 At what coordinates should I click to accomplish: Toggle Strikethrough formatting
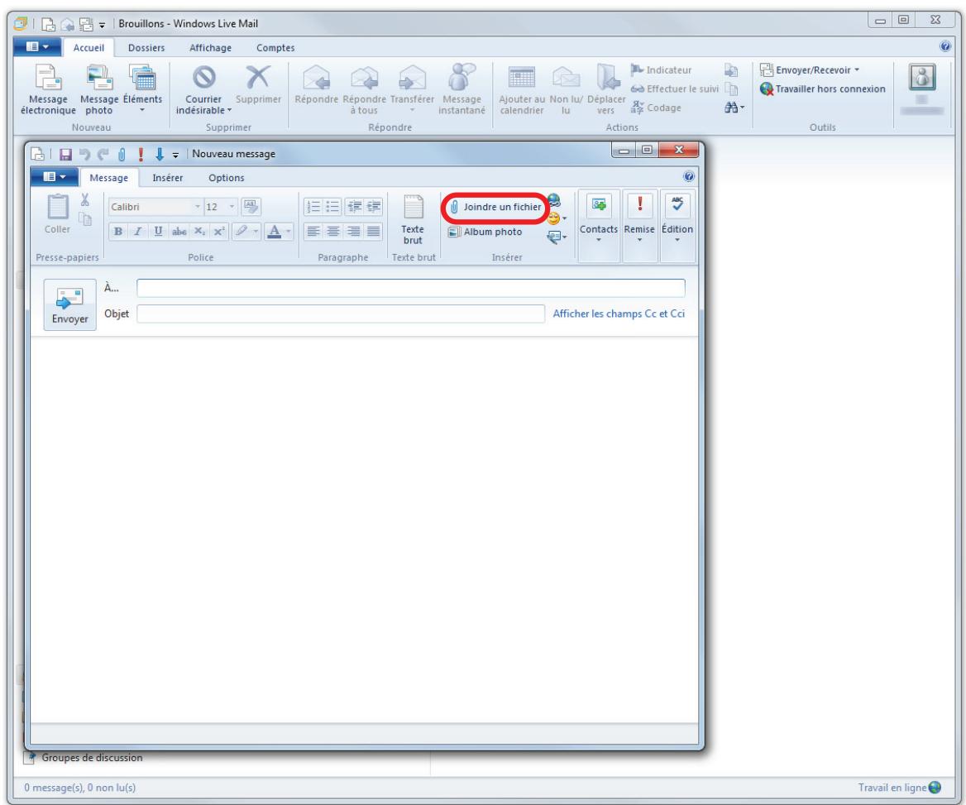pos(179,231)
